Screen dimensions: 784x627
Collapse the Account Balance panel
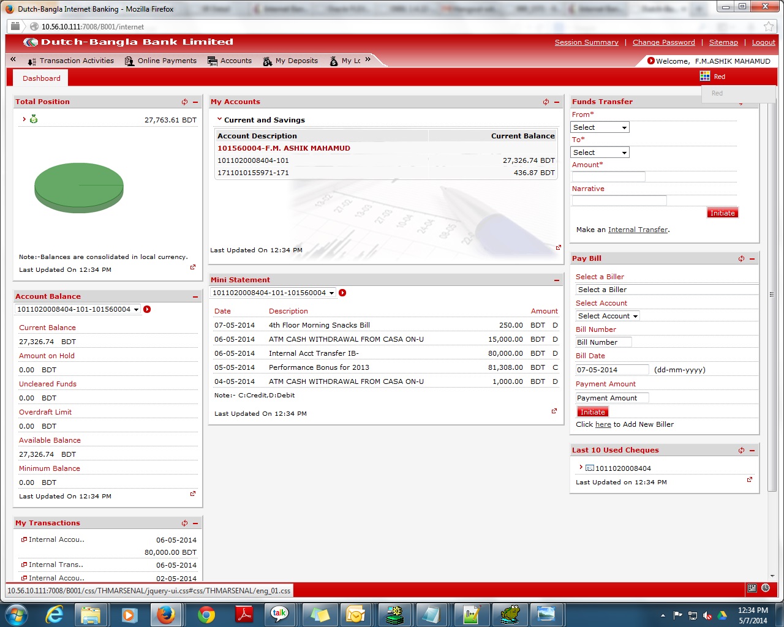coord(195,297)
